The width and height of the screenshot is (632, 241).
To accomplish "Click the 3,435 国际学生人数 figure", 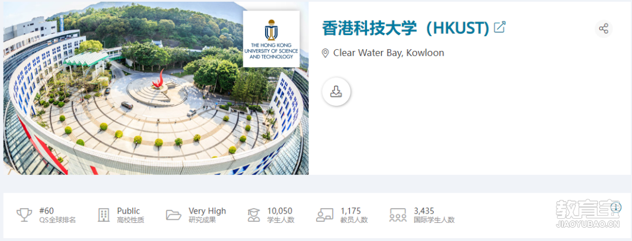I will coord(434,215).
